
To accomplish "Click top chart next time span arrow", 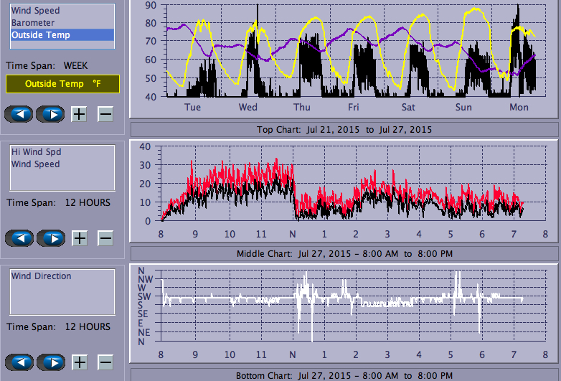I will (50, 113).
